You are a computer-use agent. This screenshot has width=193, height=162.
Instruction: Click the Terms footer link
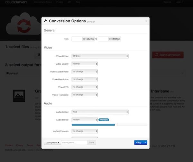30,145
